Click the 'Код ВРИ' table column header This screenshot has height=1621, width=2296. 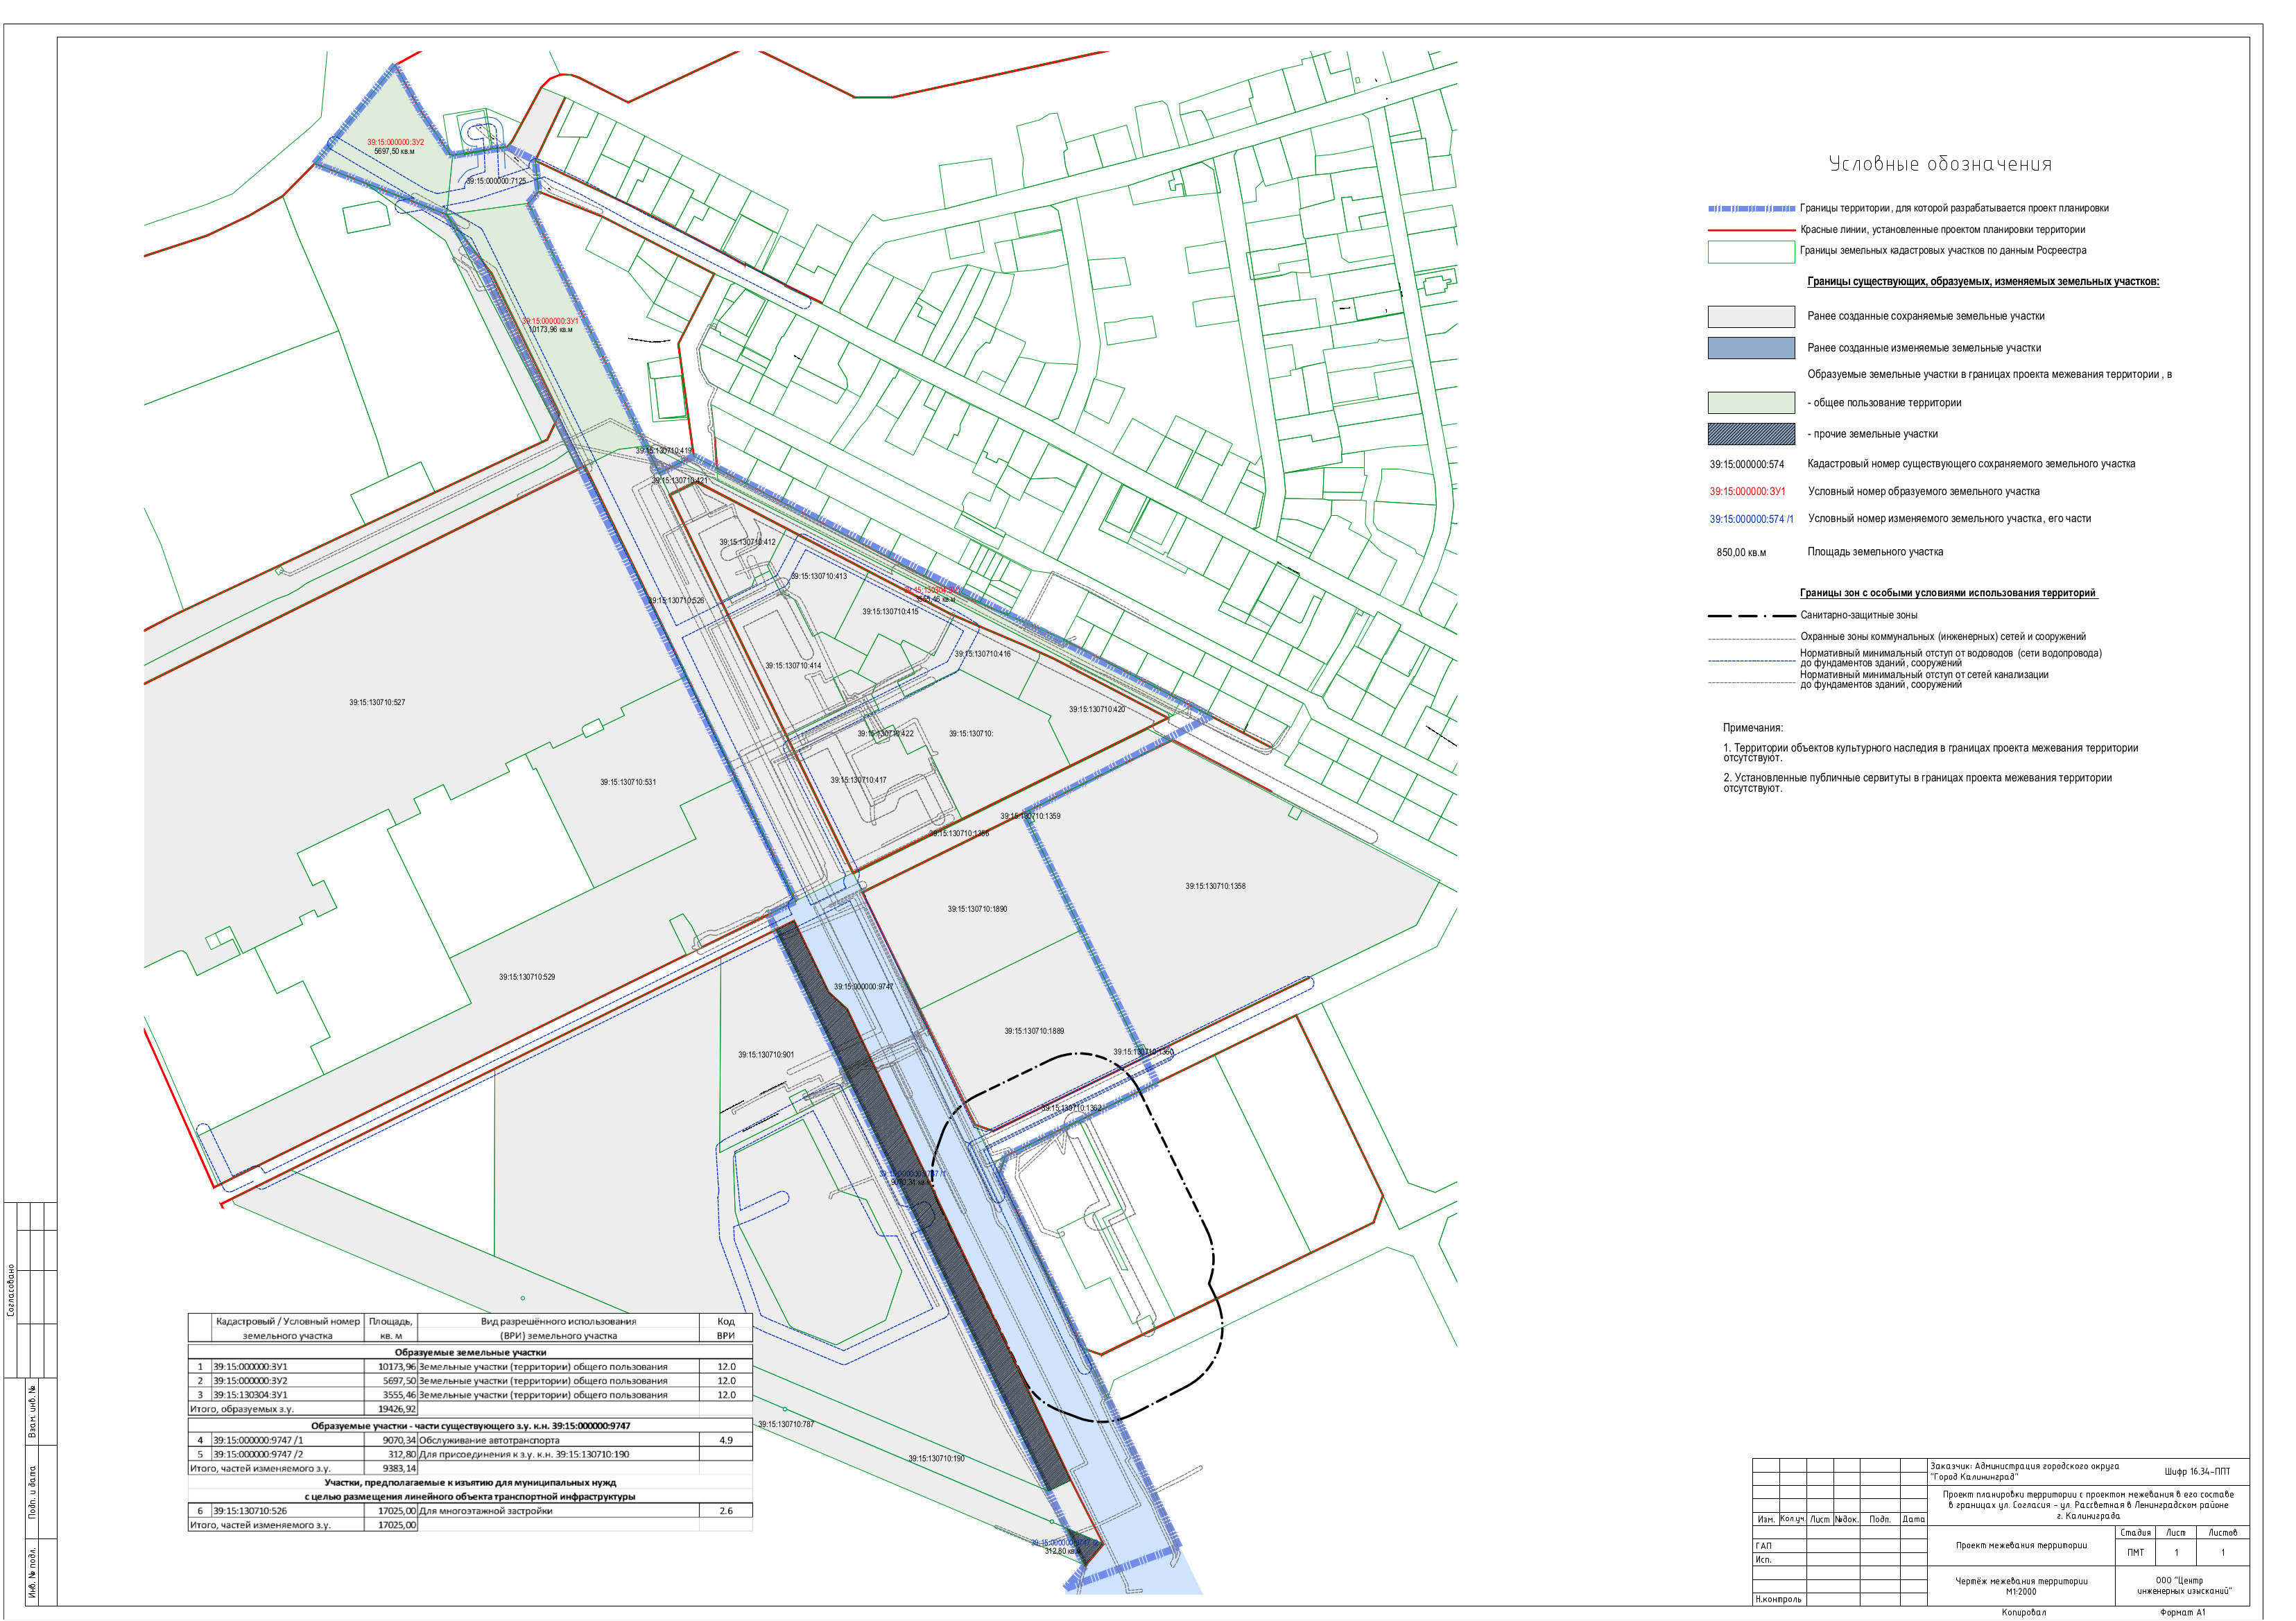tap(725, 1328)
